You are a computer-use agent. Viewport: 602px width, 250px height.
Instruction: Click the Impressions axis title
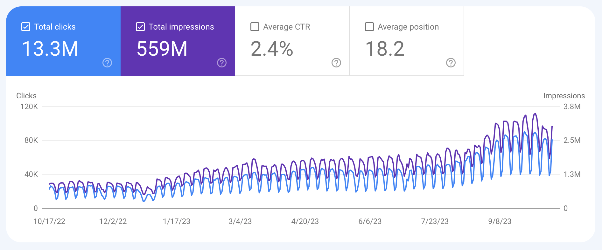tap(564, 96)
